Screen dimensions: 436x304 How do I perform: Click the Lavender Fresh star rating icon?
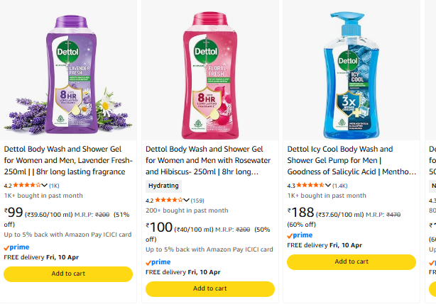click(x=27, y=185)
